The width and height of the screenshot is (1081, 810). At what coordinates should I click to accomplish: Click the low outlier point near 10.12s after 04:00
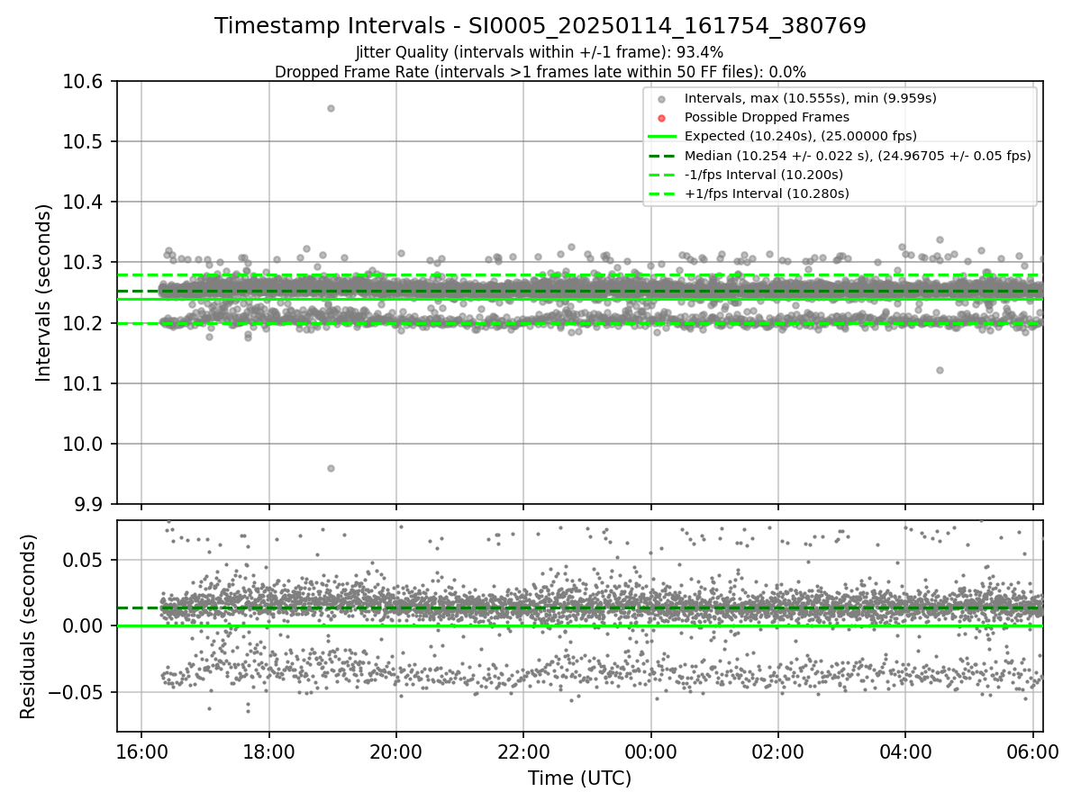(x=940, y=370)
